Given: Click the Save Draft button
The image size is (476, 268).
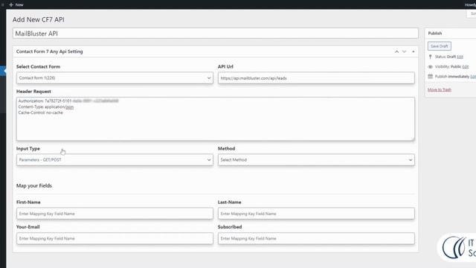Looking at the screenshot, I should point(440,46).
